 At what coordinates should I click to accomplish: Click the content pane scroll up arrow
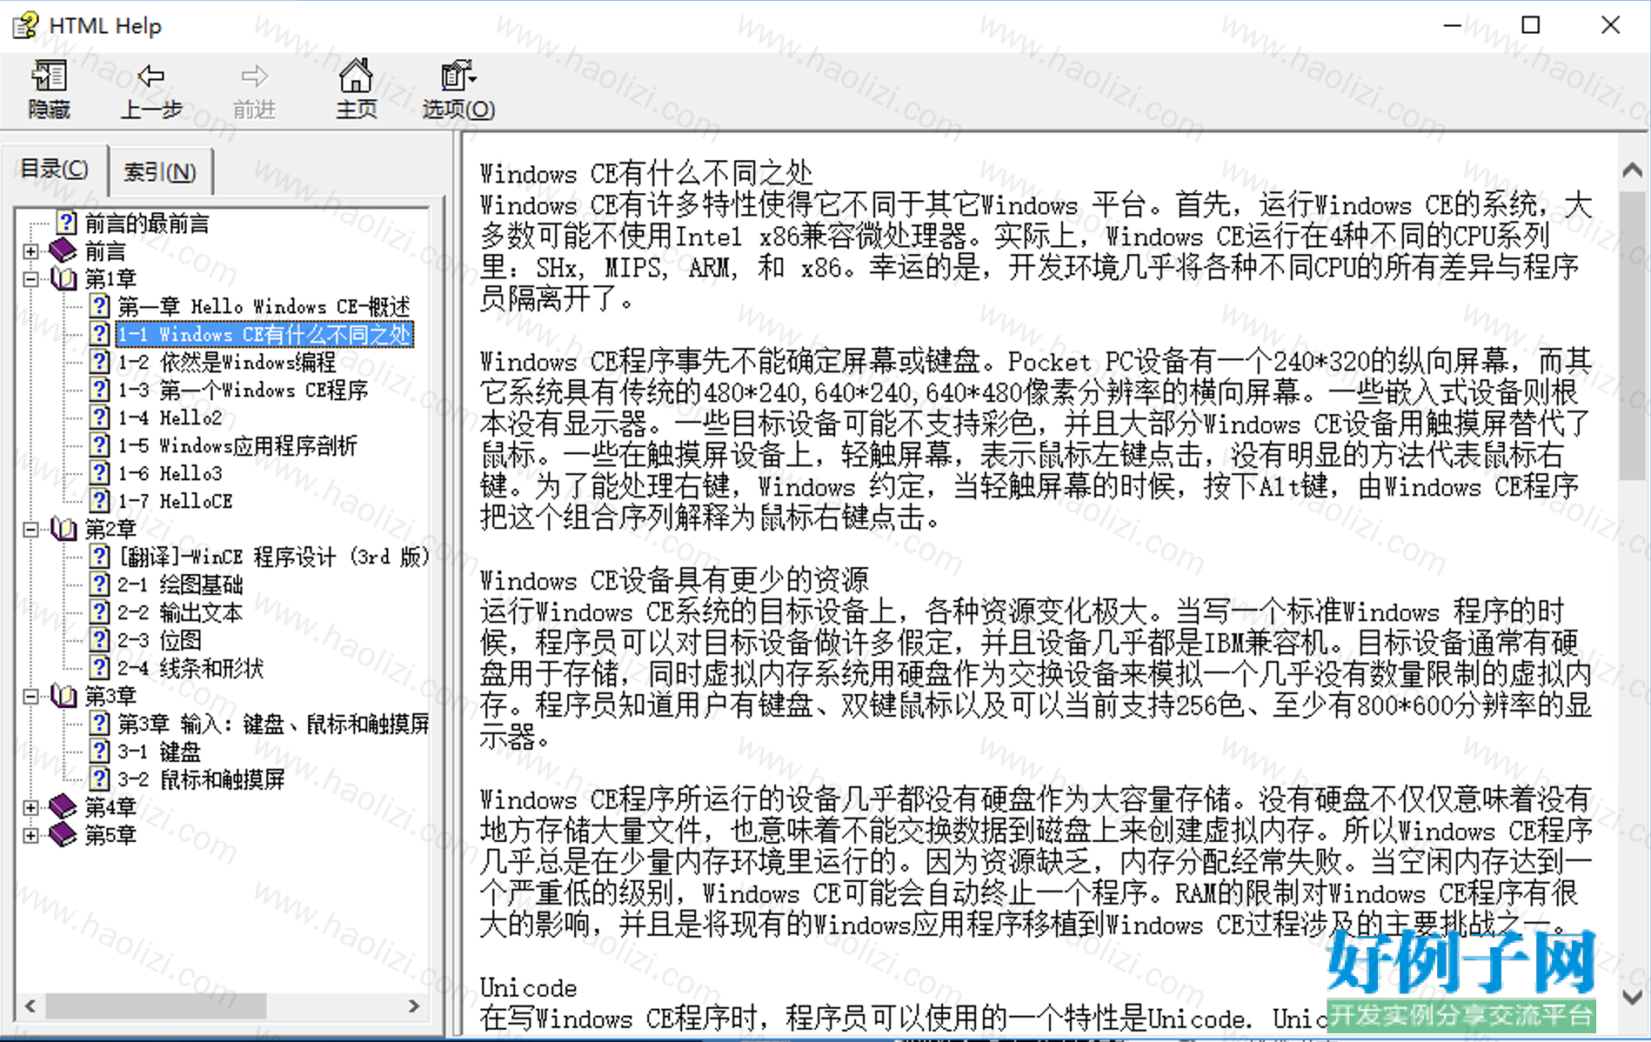click(1633, 170)
